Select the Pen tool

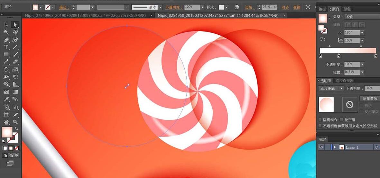coord(6,40)
